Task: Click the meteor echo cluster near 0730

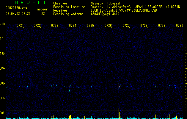Action: pos(176,87)
